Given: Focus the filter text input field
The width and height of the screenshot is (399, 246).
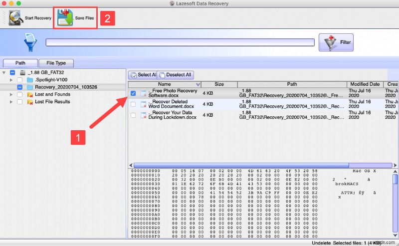Looking at the screenshot, I should pyautogui.click(x=180, y=42).
